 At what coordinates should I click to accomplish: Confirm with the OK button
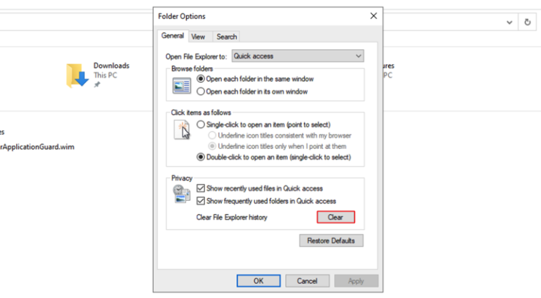coord(259,281)
